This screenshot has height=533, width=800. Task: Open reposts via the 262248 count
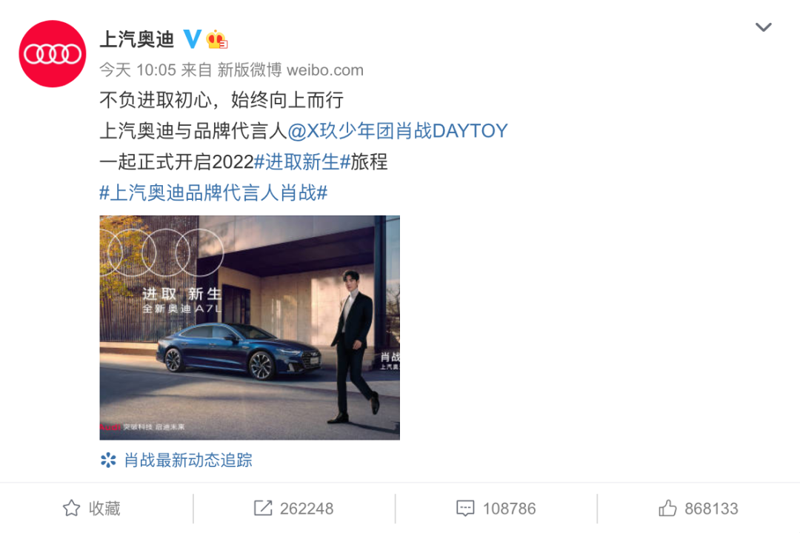[x=307, y=509]
